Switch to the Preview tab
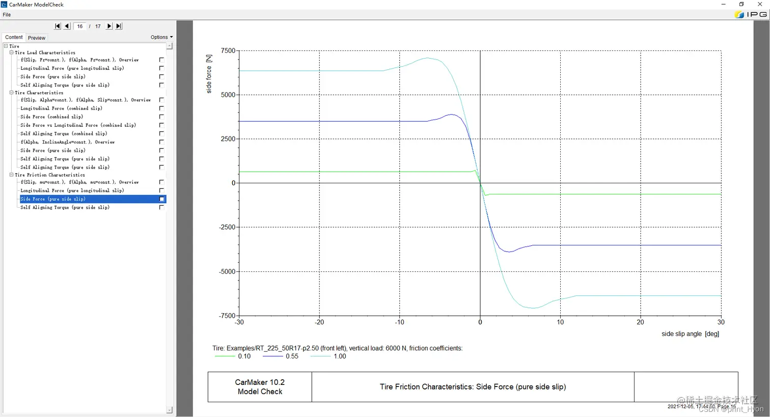This screenshot has height=417, width=770. click(37, 38)
